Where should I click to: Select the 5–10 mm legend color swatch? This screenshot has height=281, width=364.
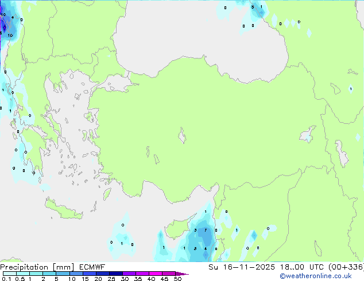click(x=63, y=274)
